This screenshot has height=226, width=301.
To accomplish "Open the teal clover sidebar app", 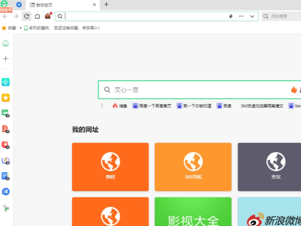I will click(6, 82).
